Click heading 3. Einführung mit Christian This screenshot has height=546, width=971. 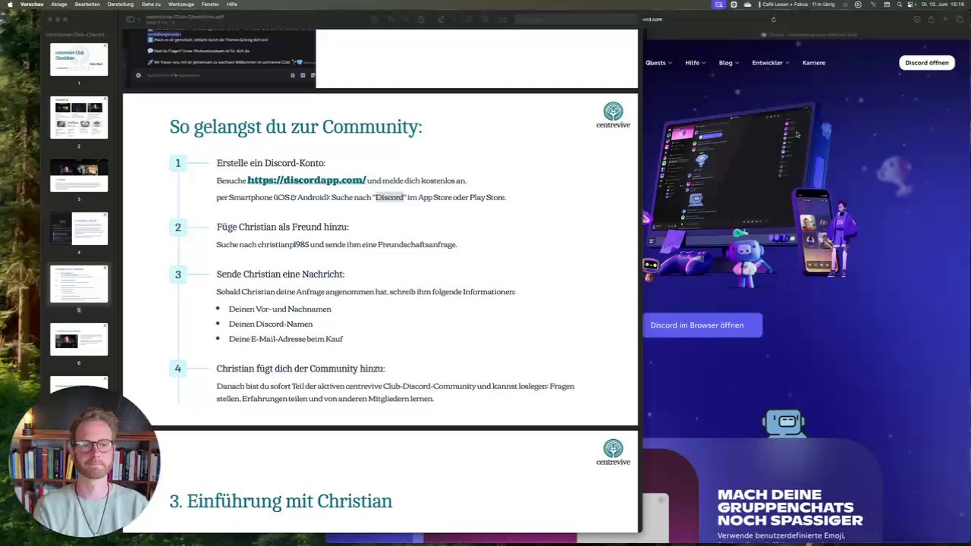pos(281,501)
